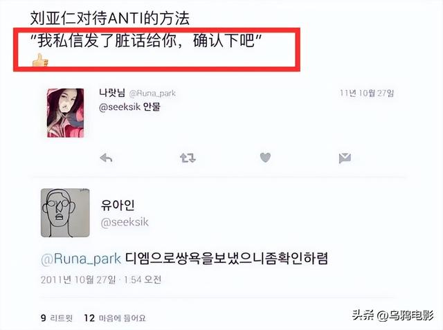Open the 나랏님 profile picture
Viewport: 443px width, 330px height.
(65, 113)
